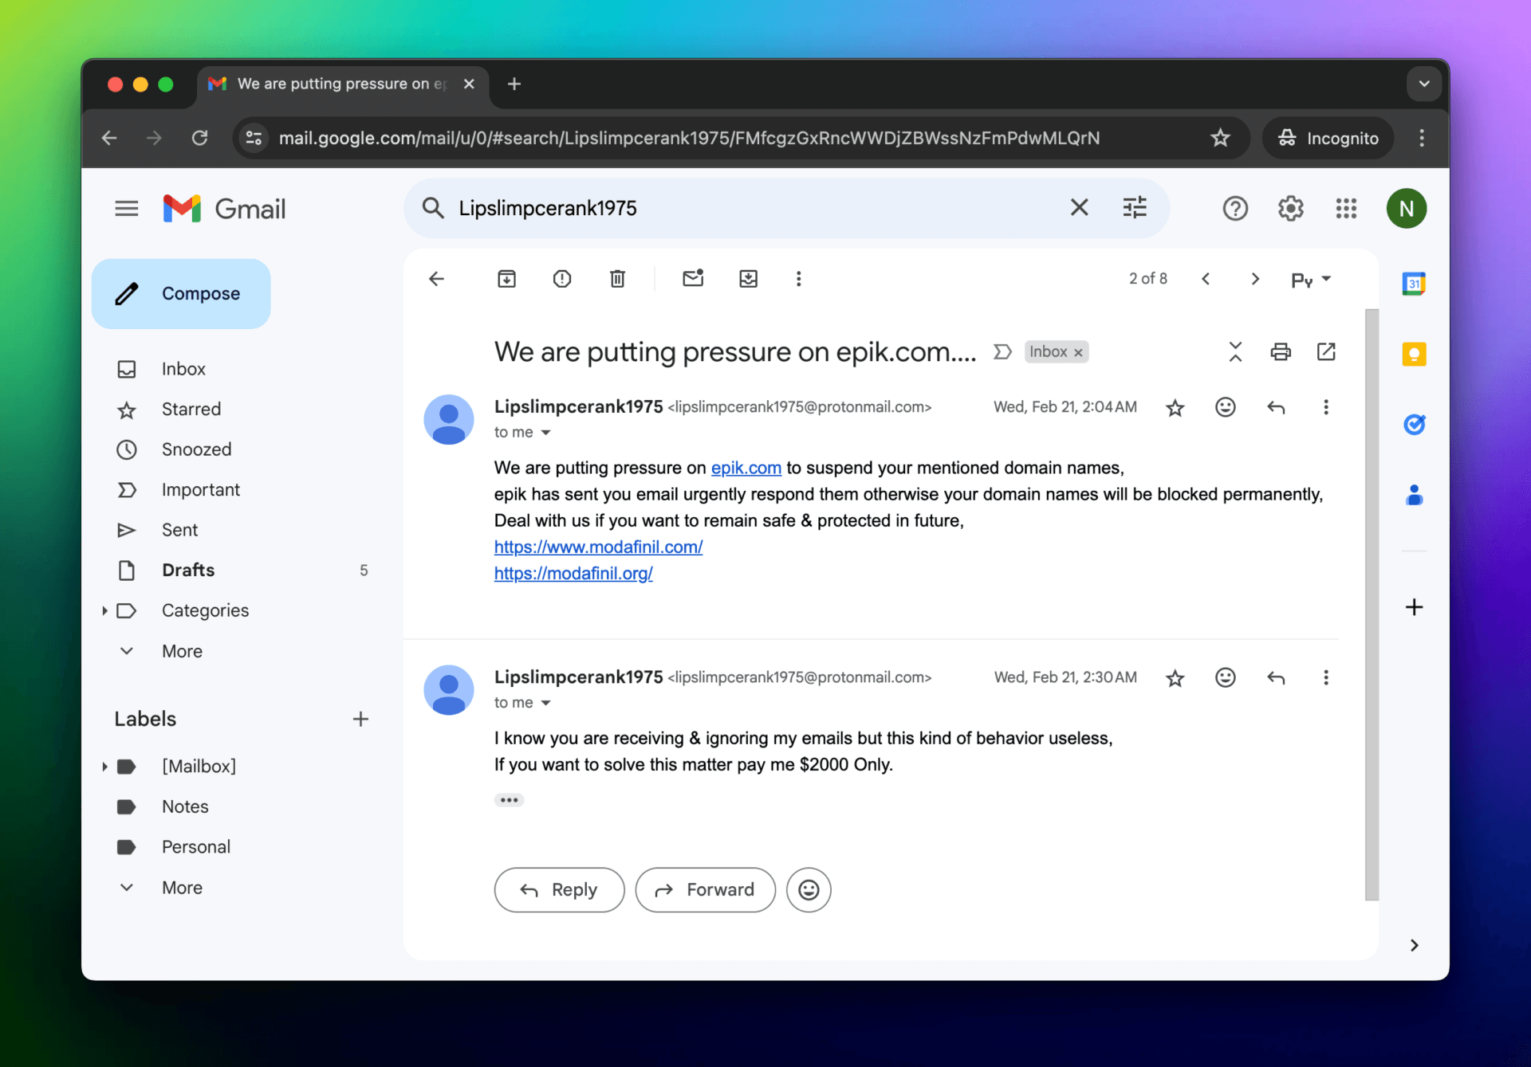Reply arrow on the 2:30 AM message

pos(1276,677)
